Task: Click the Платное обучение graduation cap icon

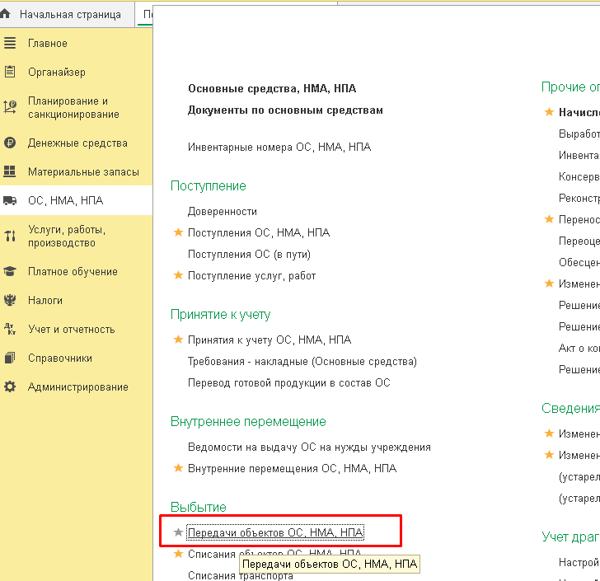Action: coord(10,271)
